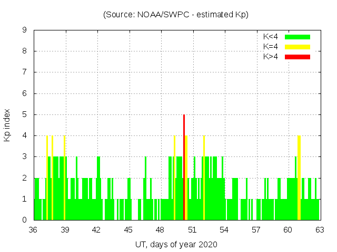The height and width of the screenshot is (252, 337).
Task: Click the x-axis tick label 45
Action: click(128, 230)
